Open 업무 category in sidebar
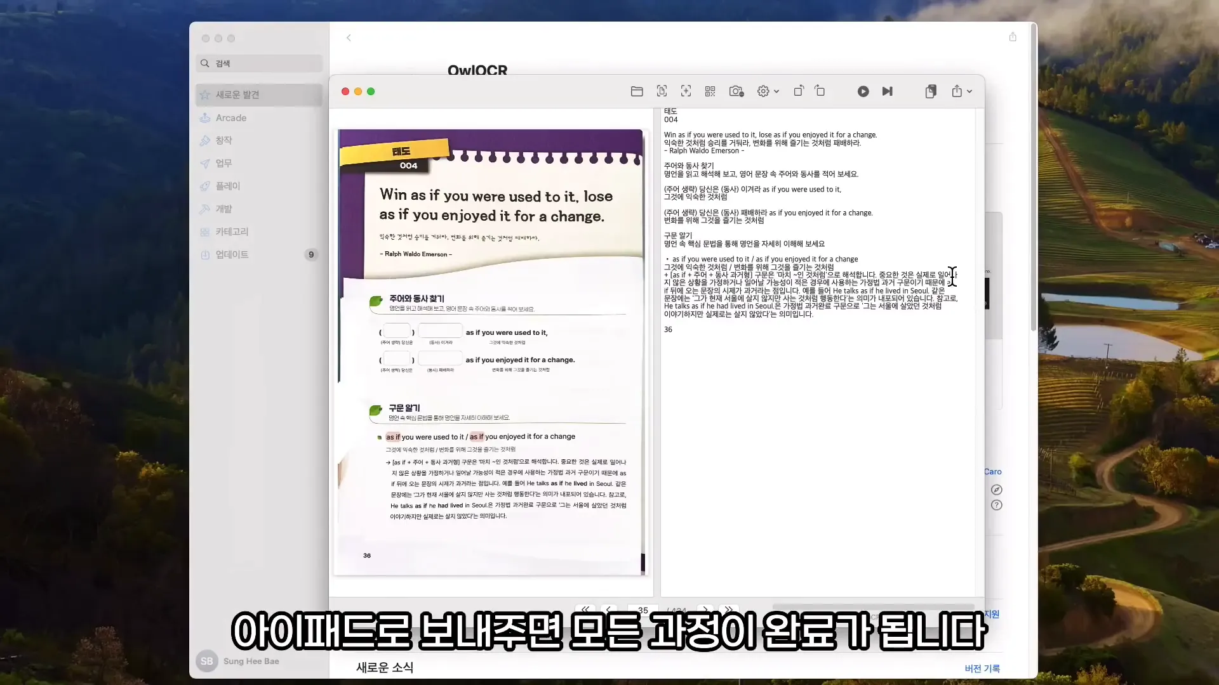Viewport: 1219px width, 685px height. pos(259,163)
